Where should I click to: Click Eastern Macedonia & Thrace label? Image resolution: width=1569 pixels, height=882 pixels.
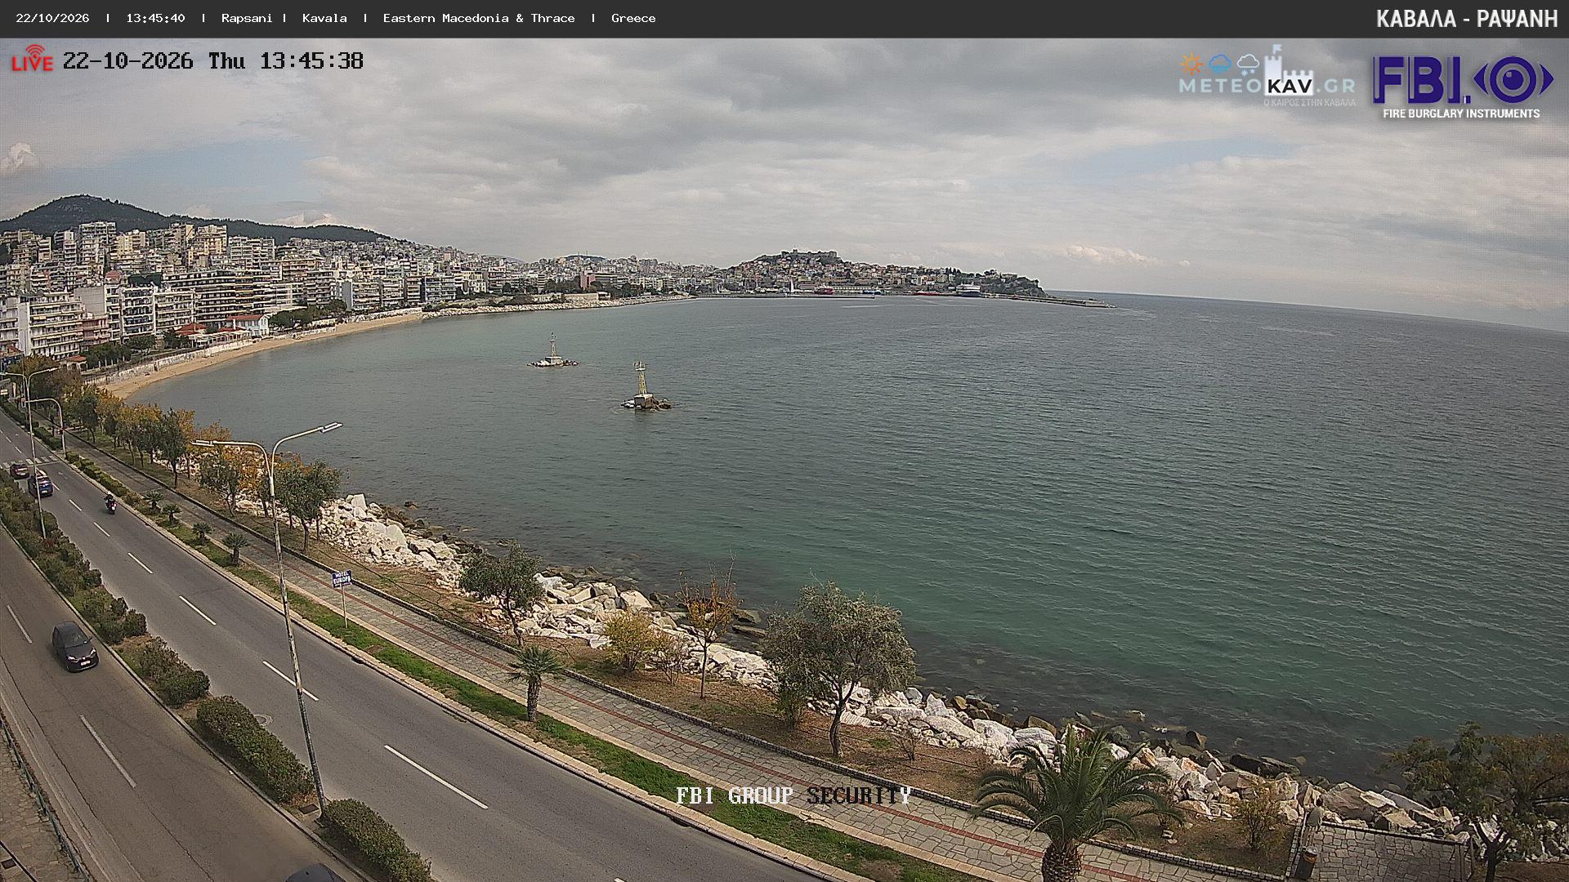(479, 18)
